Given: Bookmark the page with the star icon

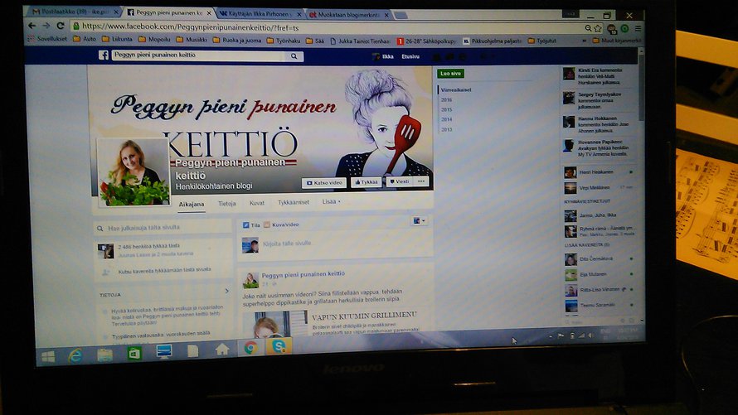Looking at the screenshot, I should click(598, 29).
